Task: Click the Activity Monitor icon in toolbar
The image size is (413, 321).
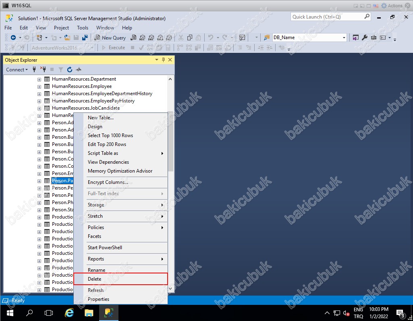Action: point(242,38)
